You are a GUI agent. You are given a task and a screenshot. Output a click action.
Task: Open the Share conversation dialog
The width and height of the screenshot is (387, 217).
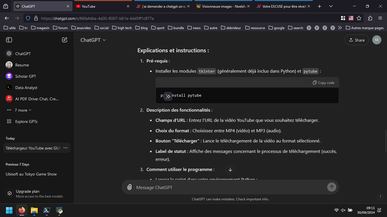pos(356,40)
